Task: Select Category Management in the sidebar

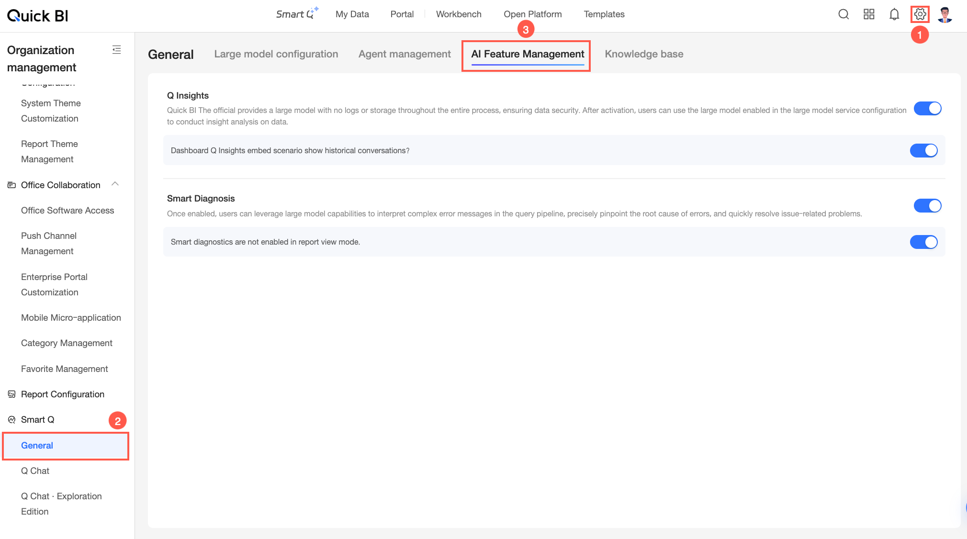Action: [x=67, y=343]
